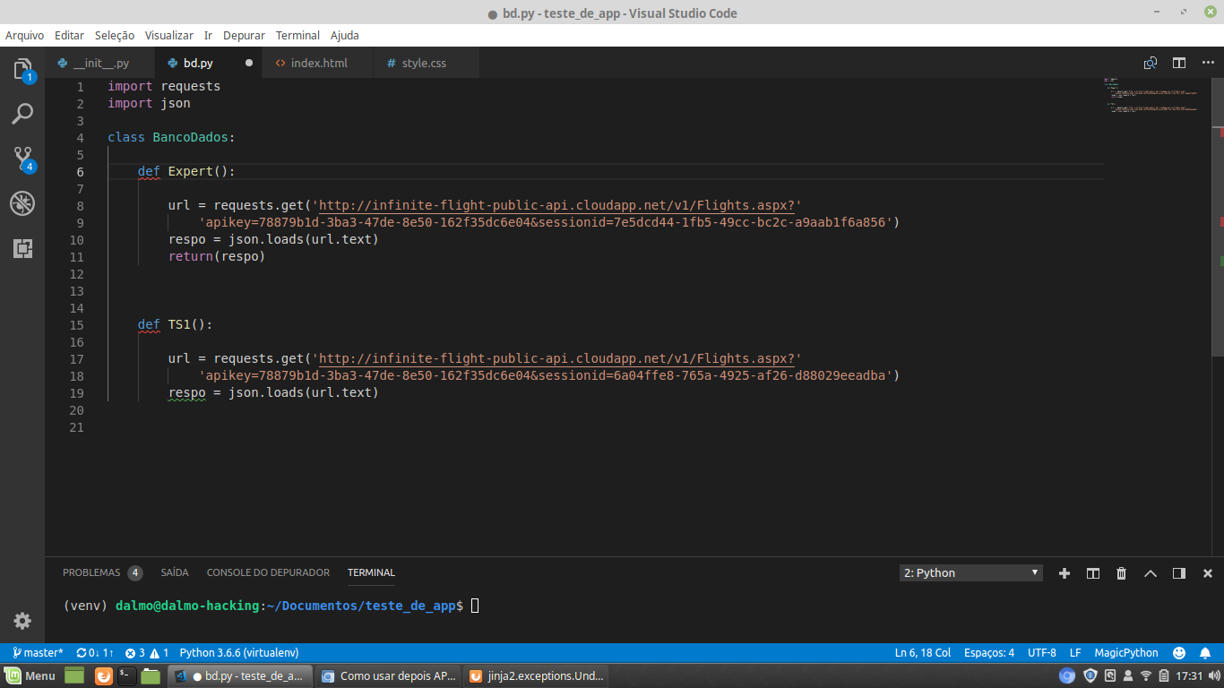Image resolution: width=1224 pixels, height=688 pixels.
Task: Click 'def Expert():' on line 6
Action: tap(186, 171)
